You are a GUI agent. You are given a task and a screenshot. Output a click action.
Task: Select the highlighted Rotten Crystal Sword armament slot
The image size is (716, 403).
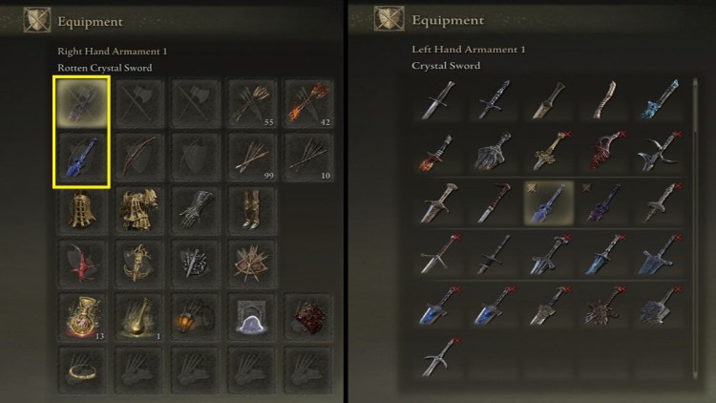[82, 103]
